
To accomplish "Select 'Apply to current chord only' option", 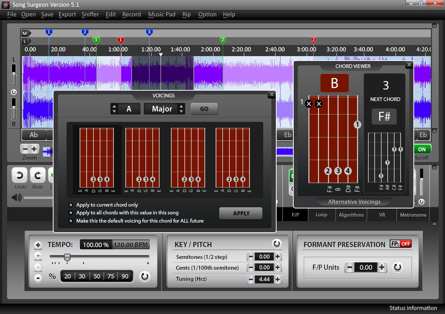I will coord(71,205).
